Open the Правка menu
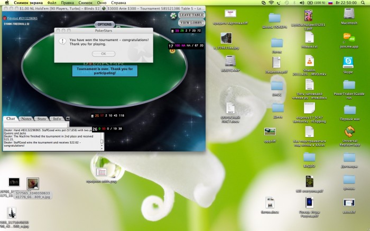The width and height of the screenshot is (370, 231). click(67, 3)
